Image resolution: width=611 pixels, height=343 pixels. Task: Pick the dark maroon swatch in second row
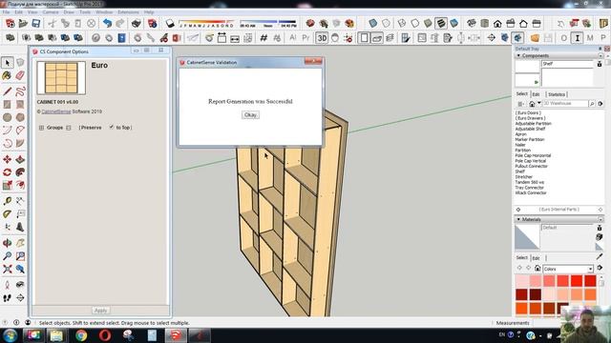pyautogui.click(x=535, y=294)
